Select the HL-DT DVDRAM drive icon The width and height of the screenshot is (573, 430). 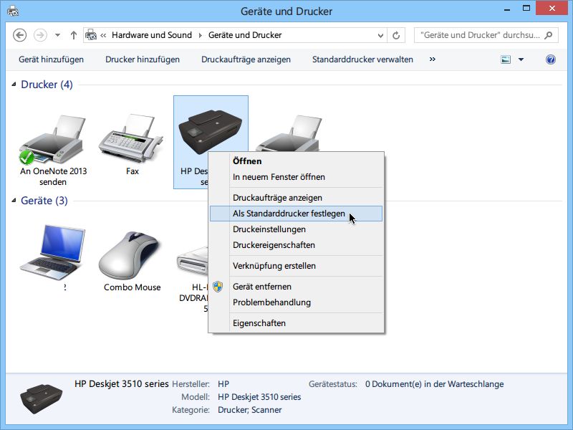pos(193,260)
